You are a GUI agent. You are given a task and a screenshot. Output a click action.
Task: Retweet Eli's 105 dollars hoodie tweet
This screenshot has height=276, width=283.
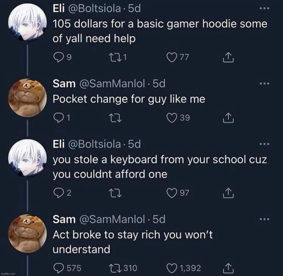pos(115,58)
